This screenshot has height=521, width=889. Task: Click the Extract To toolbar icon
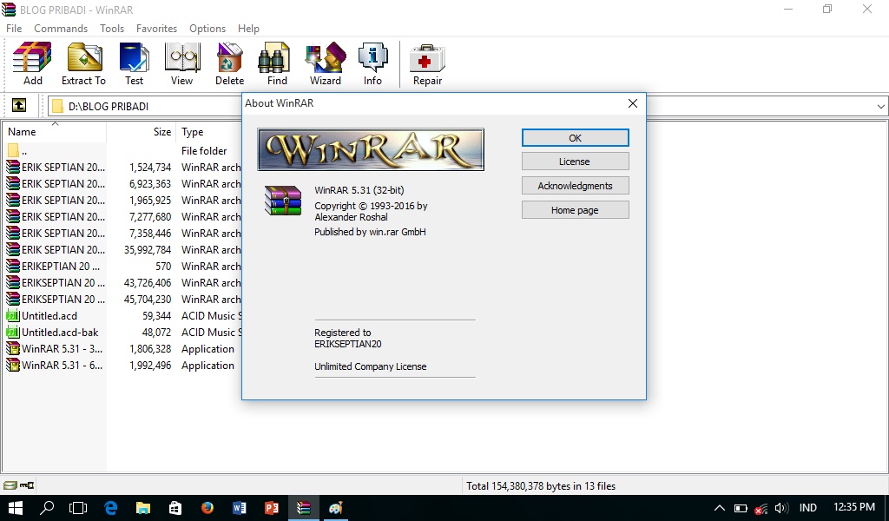click(x=84, y=63)
